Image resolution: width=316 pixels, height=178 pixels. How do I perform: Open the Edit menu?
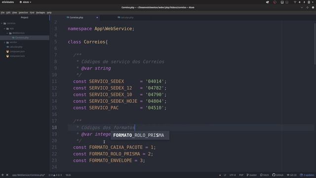click(8, 12)
